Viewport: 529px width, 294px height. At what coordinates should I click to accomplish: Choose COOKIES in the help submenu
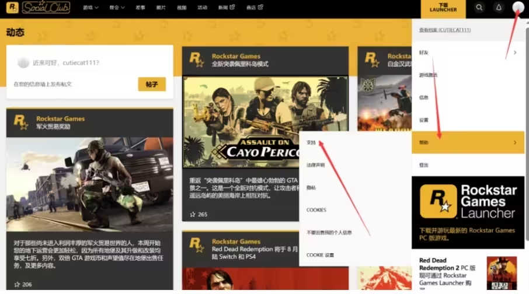pyautogui.click(x=316, y=210)
